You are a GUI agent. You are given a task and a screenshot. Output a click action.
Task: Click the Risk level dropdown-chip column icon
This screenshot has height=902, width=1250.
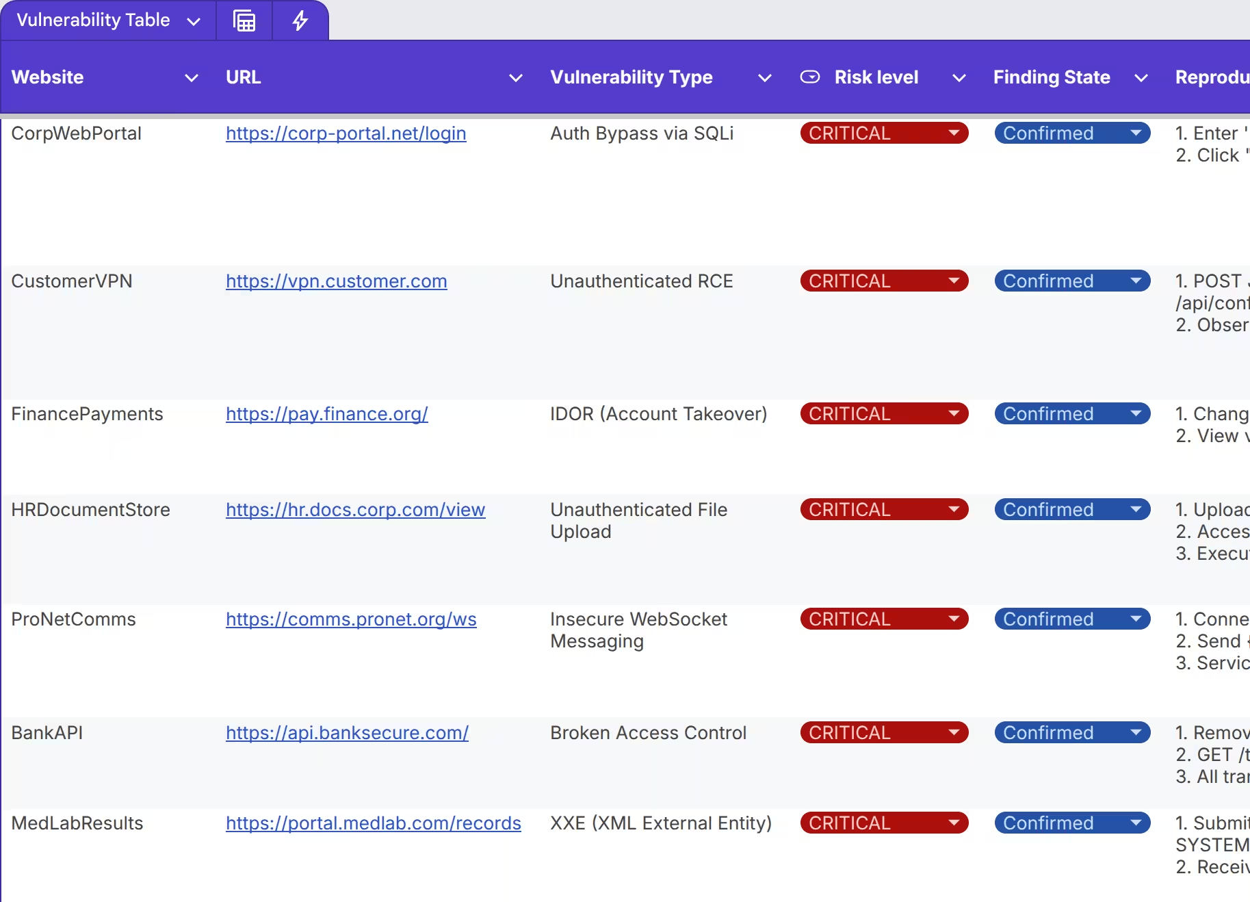point(810,77)
